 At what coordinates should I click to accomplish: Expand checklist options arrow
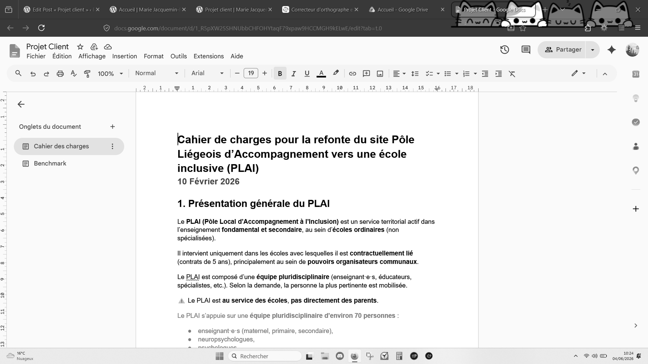point(438,73)
